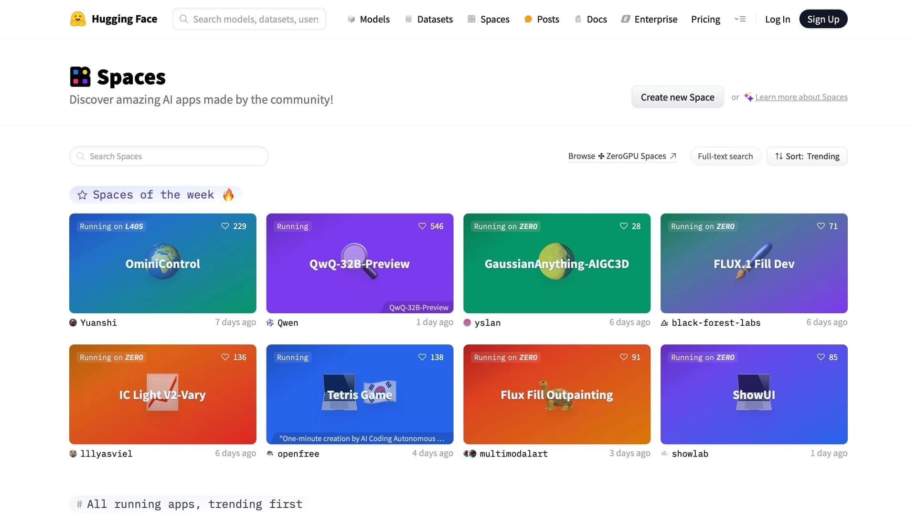Click the Hugging Face emoji logo
Viewport: 917px width, 523px height.
[78, 19]
